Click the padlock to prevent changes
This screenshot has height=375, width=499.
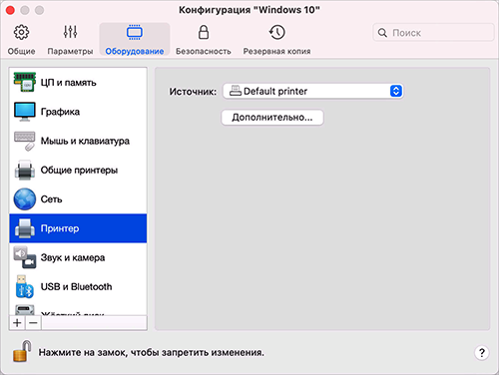click(22, 351)
